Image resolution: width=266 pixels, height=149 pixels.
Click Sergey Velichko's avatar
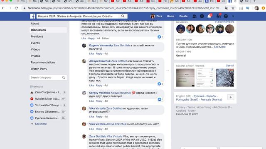(x=84, y=93)
